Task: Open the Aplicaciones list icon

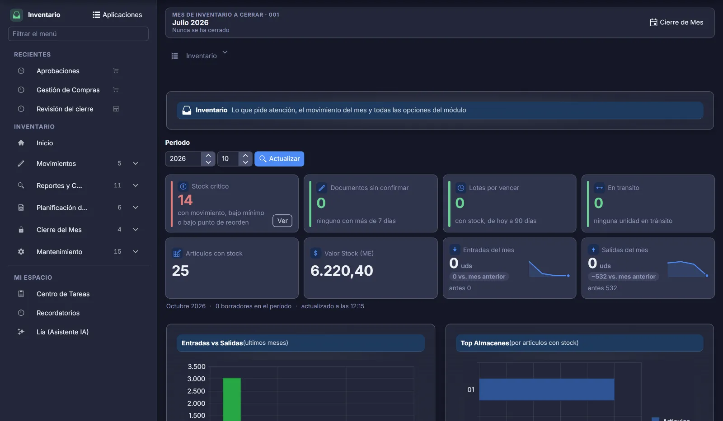Action: pyautogui.click(x=96, y=15)
